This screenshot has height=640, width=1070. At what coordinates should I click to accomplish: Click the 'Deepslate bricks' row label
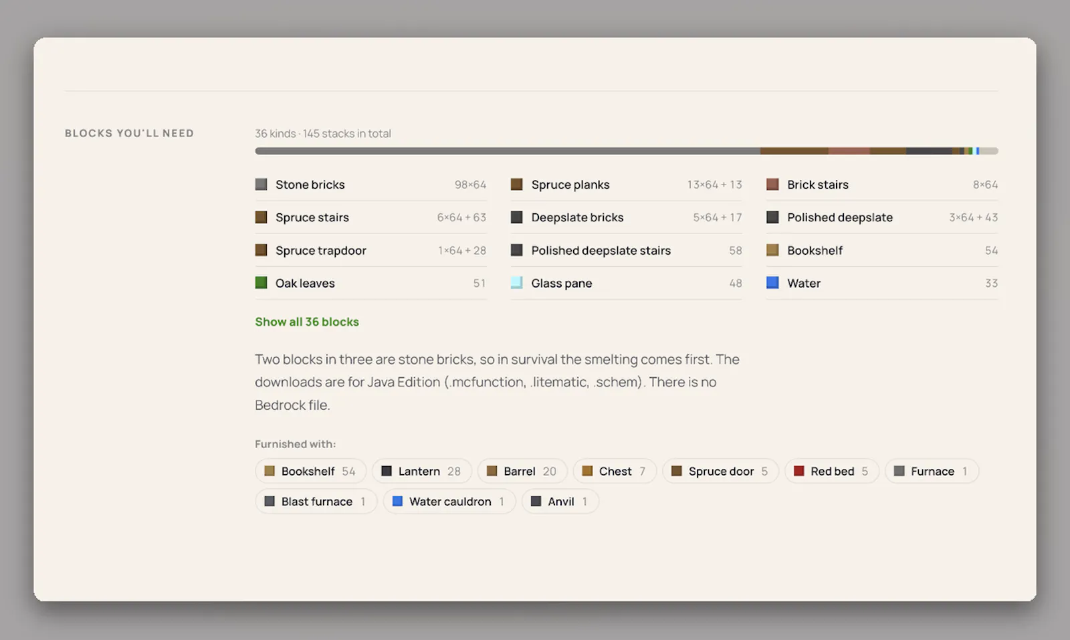pos(577,217)
